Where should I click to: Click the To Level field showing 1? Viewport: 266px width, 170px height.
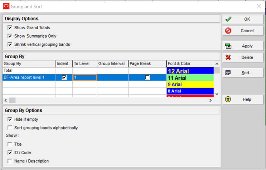pos(85,78)
